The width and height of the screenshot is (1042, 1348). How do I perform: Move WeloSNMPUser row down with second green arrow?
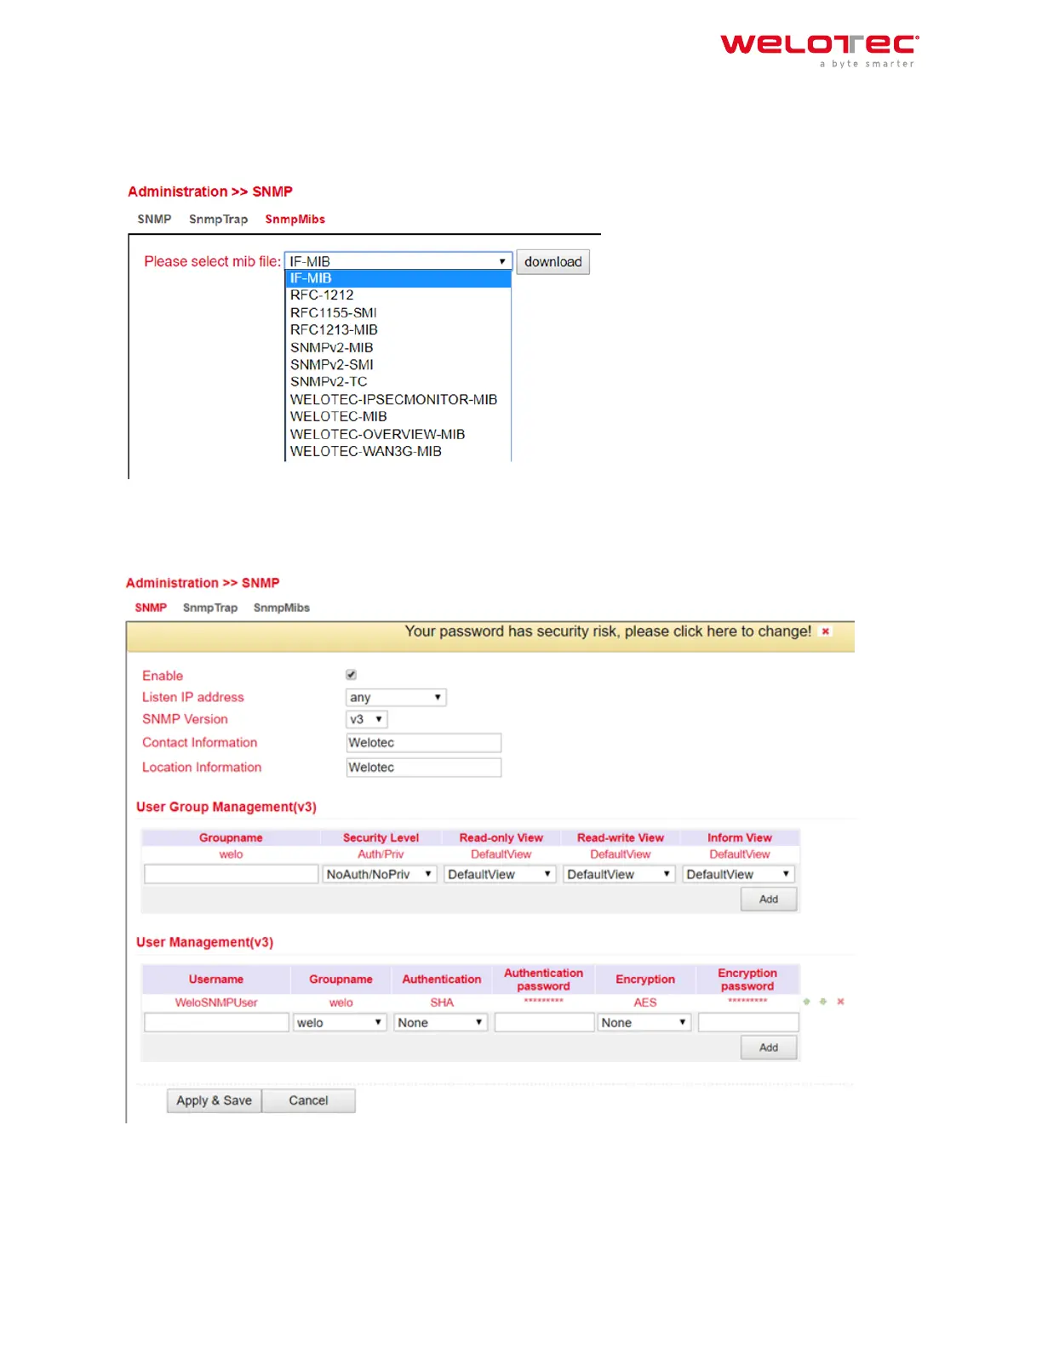(823, 1002)
